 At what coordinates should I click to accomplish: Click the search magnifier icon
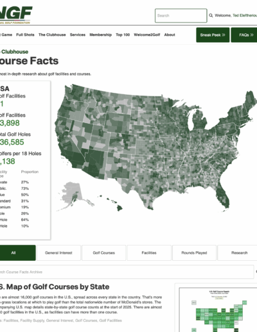tap(211, 15)
